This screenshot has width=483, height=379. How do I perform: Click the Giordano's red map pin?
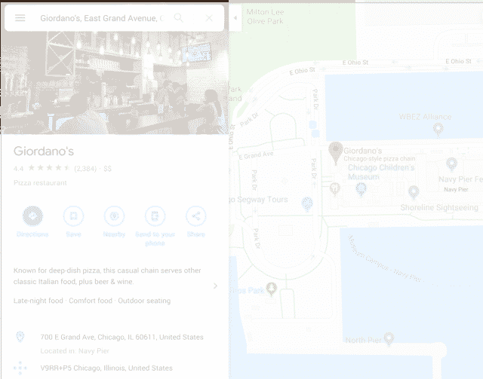pos(335,153)
